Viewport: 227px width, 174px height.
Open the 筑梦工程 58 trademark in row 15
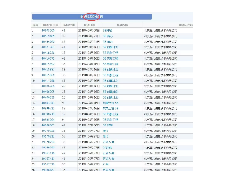(x=110, y=109)
